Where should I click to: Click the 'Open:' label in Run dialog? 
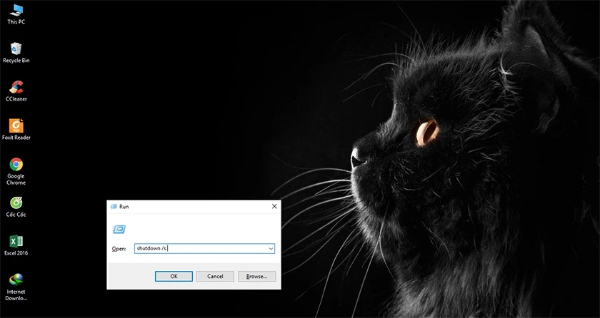tap(119, 249)
